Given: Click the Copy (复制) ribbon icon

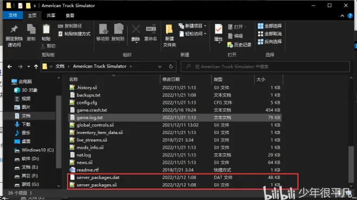Looking at the screenshot, I should (31, 29).
